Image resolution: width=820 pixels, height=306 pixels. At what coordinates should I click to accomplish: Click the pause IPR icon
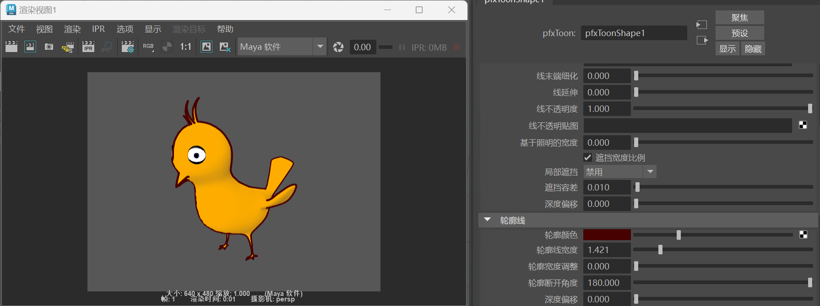(x=402, y=47)
